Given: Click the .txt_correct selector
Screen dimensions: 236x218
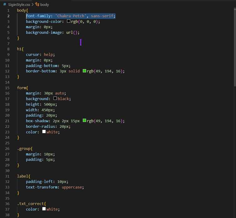Looking at the screenshot, I should pyautogui.click(x=31, y=204).
